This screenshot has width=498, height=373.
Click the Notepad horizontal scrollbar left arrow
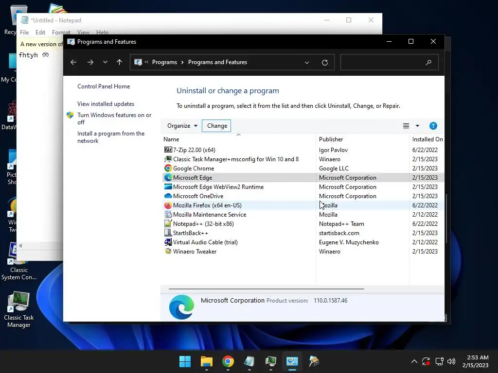pos(20,246)
